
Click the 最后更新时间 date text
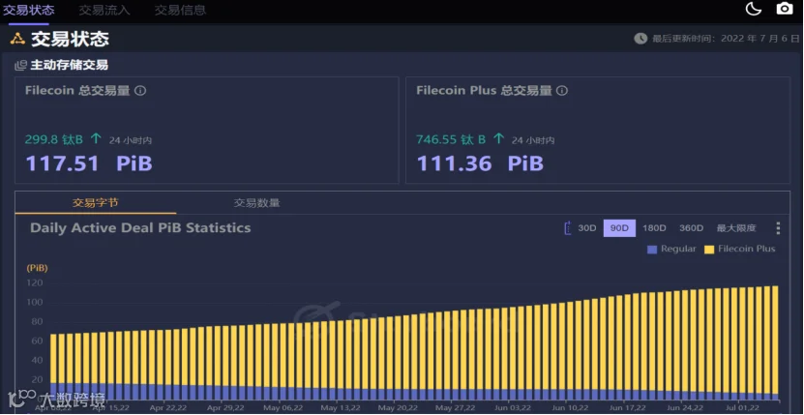(x=726, y=39)
